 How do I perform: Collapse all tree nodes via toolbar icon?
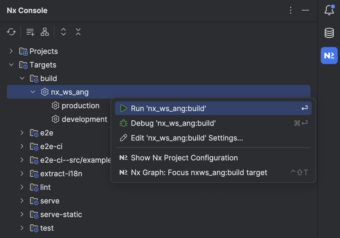(x=78, y=32)
